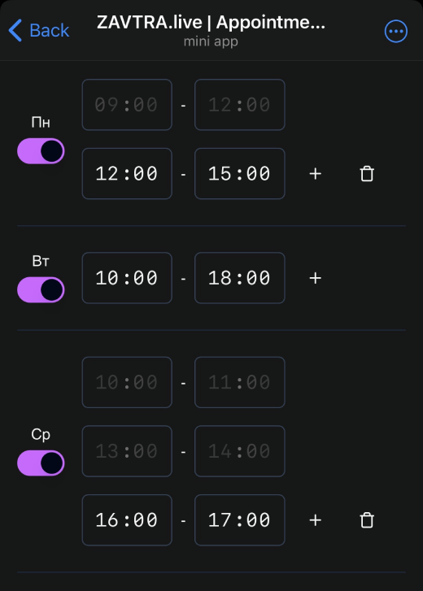Click the Back text link

click(50, 31)
